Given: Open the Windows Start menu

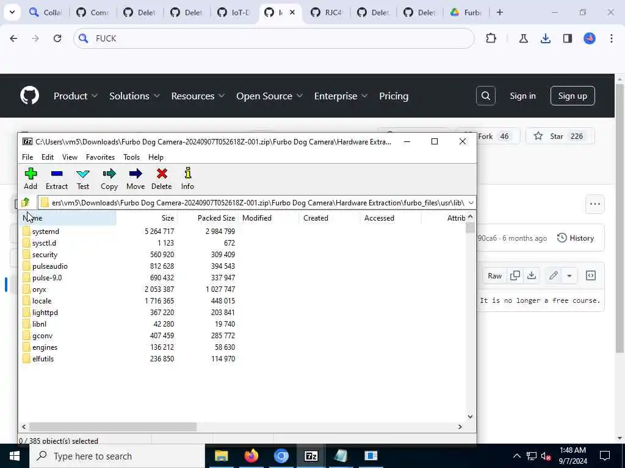Looking at the screenshot, I should 15,456.
